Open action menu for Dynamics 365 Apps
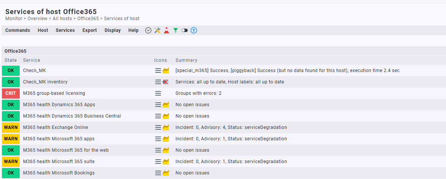This screenshot has height=179, width=446. (158, 105)
